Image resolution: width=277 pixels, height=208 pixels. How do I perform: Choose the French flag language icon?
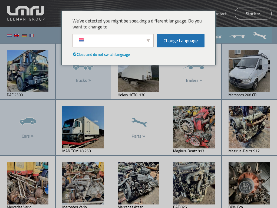pos(32,35)
